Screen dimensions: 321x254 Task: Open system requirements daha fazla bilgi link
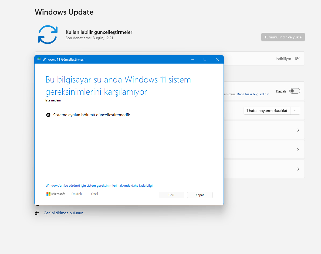(99, 186)
